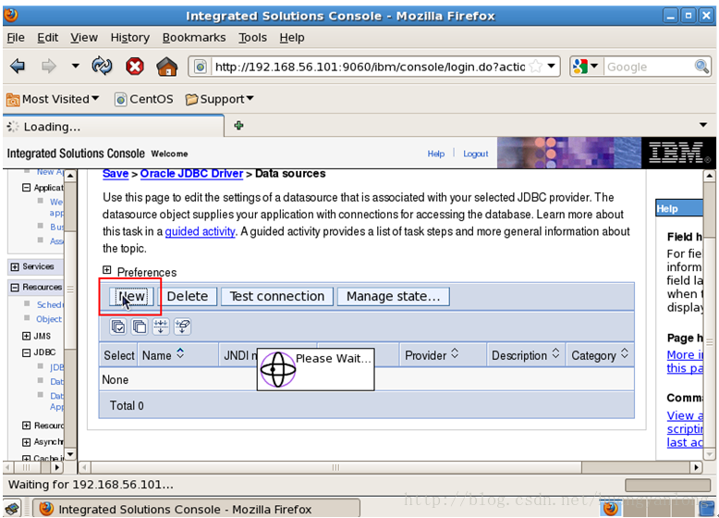
Task: Click the Save breadcrumb link
Action: [116, 173]
